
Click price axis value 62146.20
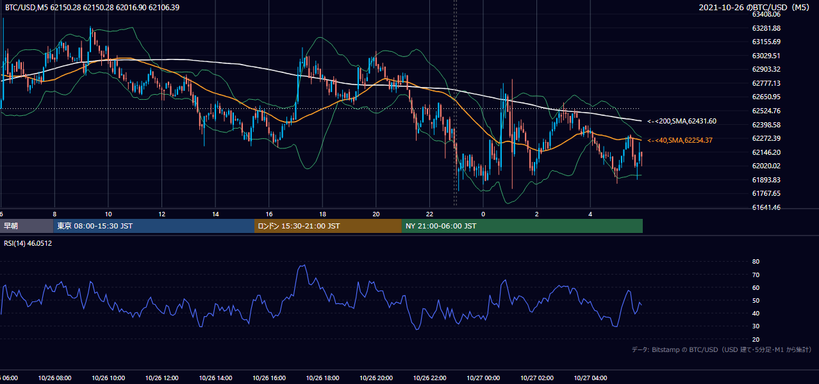coord(766,152)
